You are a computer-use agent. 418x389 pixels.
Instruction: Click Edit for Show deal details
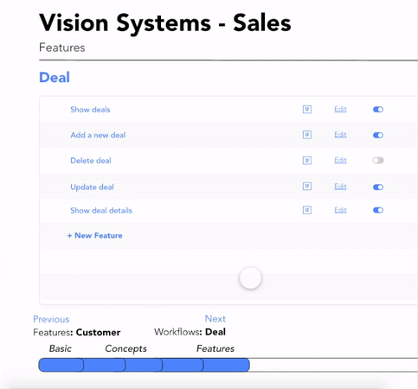pos(340,210)
